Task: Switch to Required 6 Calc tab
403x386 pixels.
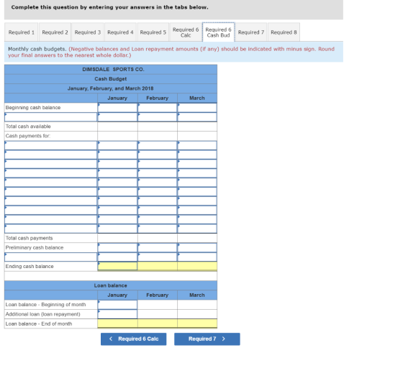Action: point(186,32)
